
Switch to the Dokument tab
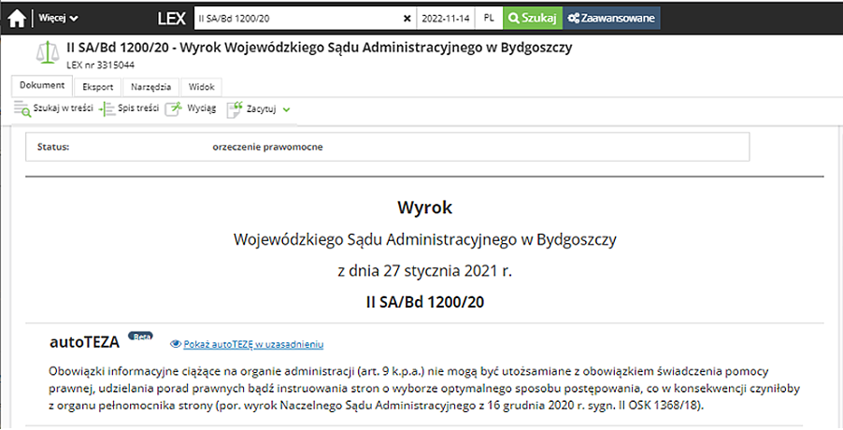(x=42, y=86)
